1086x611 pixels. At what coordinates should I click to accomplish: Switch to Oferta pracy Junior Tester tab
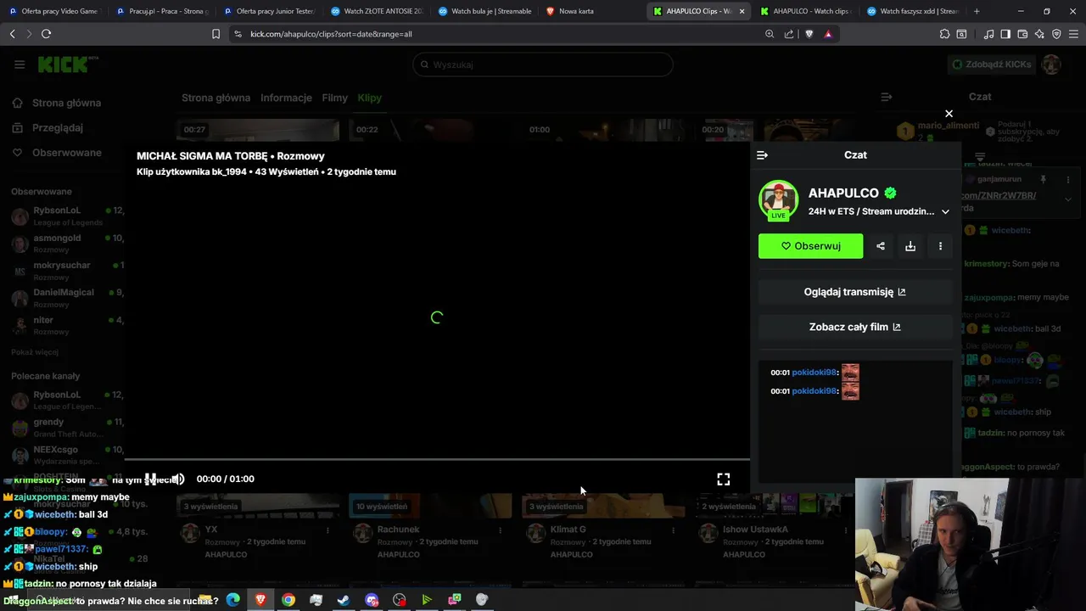(x=268, y=11)
